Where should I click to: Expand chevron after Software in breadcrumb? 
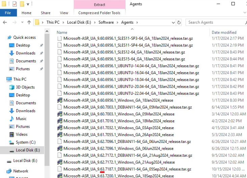[x=117, y=23]
